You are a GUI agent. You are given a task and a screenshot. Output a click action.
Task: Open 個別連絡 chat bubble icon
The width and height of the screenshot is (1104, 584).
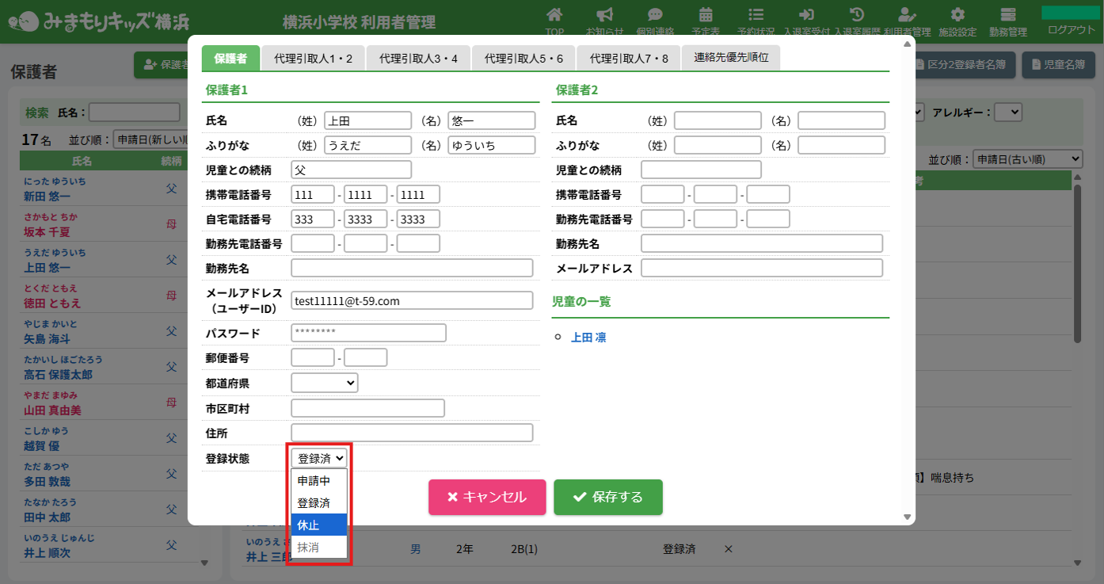pos(654,16)
